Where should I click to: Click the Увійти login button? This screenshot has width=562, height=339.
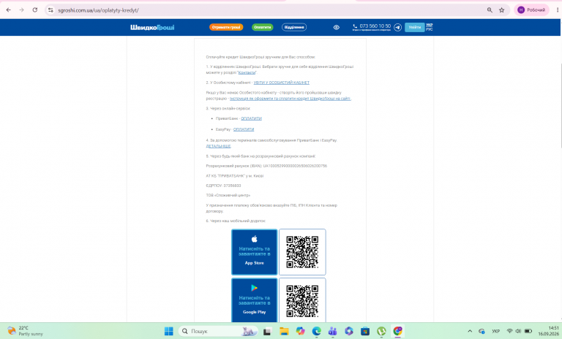click(415, 27)
